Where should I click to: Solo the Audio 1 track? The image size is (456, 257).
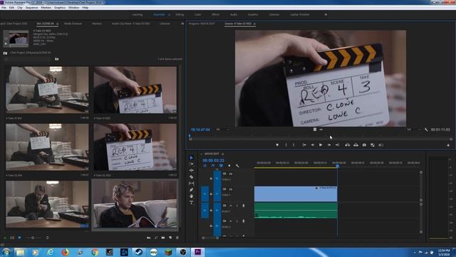(x=237, y=206)
